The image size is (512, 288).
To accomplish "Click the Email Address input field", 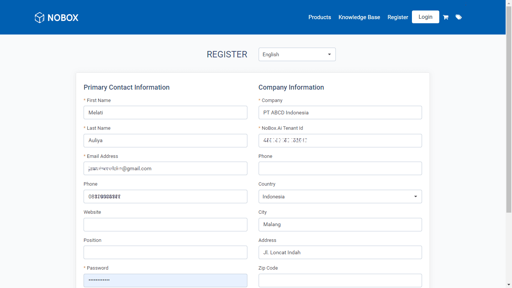I will [165, 168].
